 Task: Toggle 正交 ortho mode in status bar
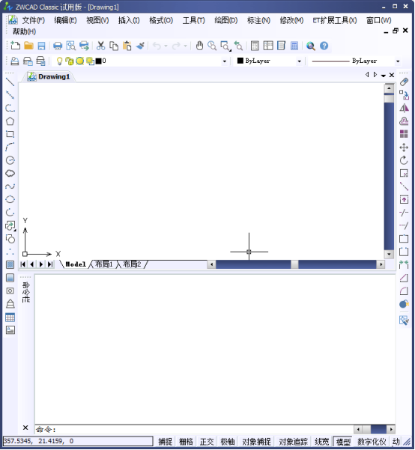pos(207,441)
